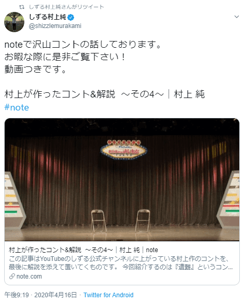The image size is (245, 304).
Task: Open しずる村上純 profile avatar
Action: (x=15, y=22)
